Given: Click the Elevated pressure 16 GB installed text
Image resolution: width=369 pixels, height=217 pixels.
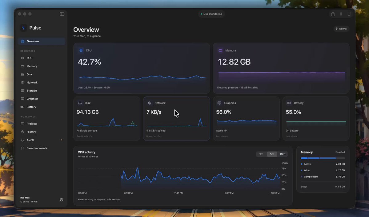Looking at the screenshot, I should [238, 88].
